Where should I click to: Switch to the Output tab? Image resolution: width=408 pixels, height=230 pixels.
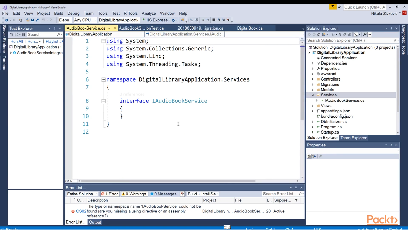click(x=95, y=222)
